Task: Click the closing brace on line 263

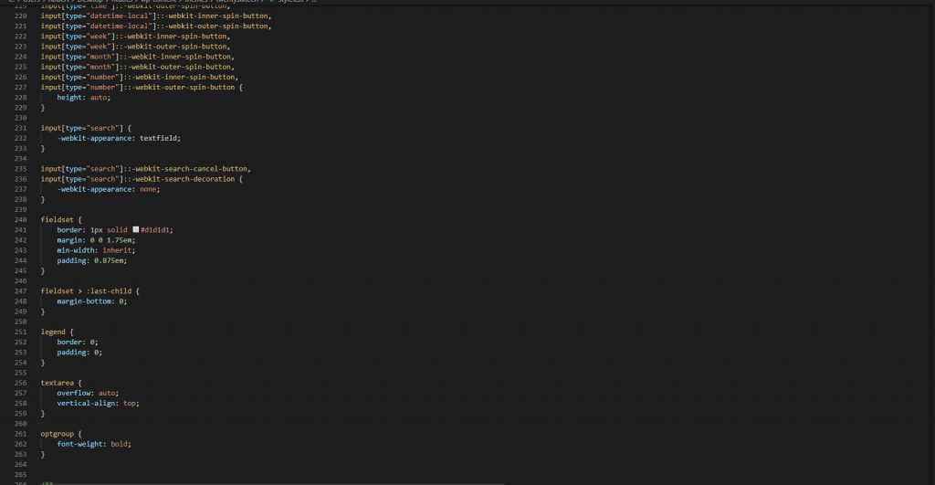Action: (42, 454)
